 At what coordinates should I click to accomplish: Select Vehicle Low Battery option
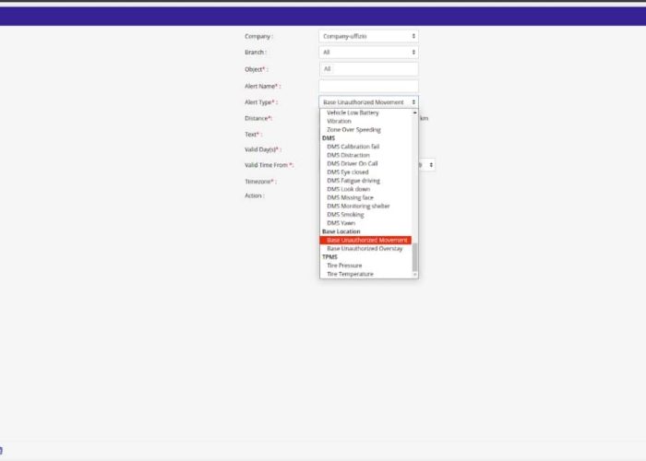click(x=353, y=112)
